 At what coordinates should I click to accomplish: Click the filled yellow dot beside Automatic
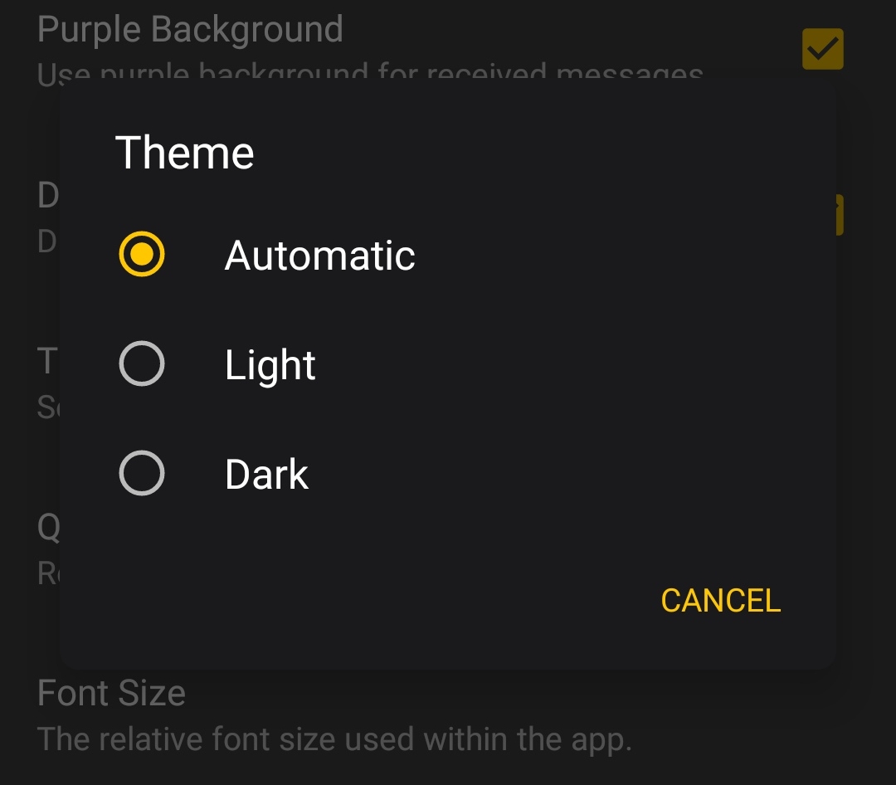tap(142, 254)
